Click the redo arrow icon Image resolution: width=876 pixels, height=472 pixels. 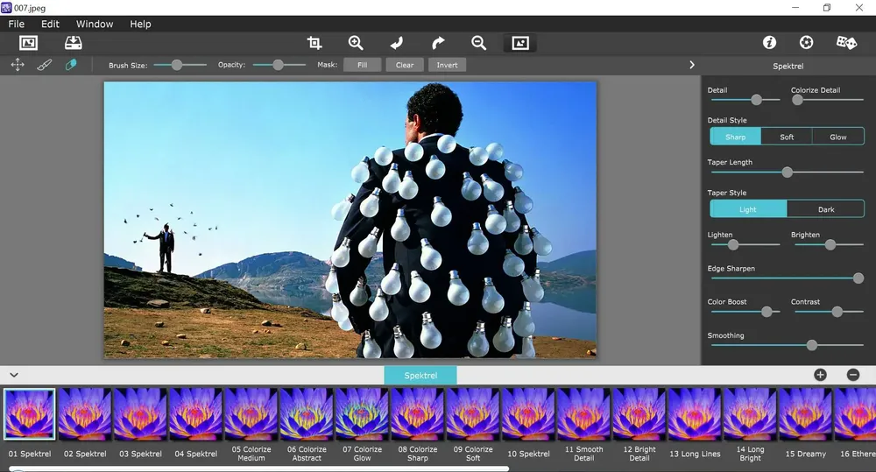[438, 43]
